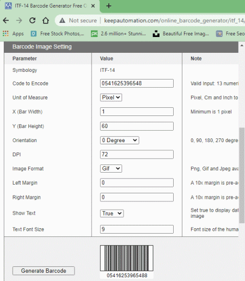The width and height of the screenshot is (245, 281).
Task: Click the Parameter column header
Action: point(24,59)
